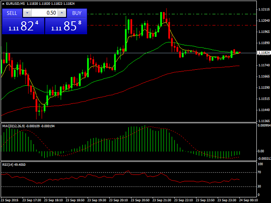Collapse the one-click trading panel triangle

(x=3, y=3)
